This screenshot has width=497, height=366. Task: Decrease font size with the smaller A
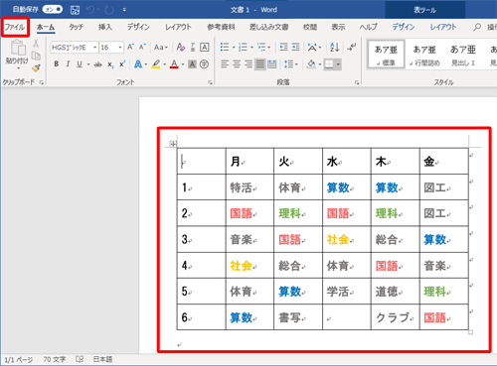(142, 48)
